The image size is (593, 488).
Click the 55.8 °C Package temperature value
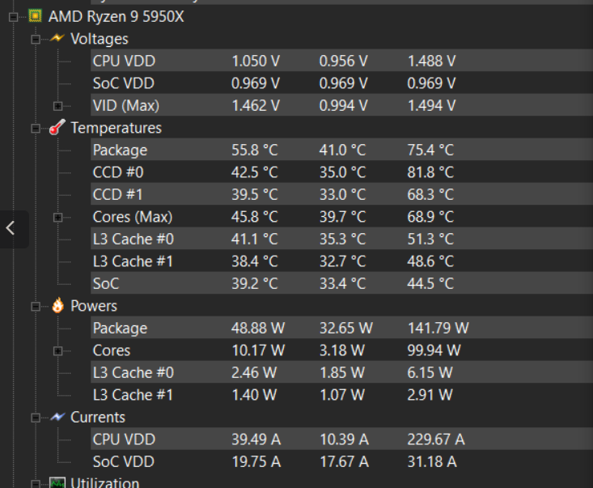pyautogui.click(x=255, y=151)
